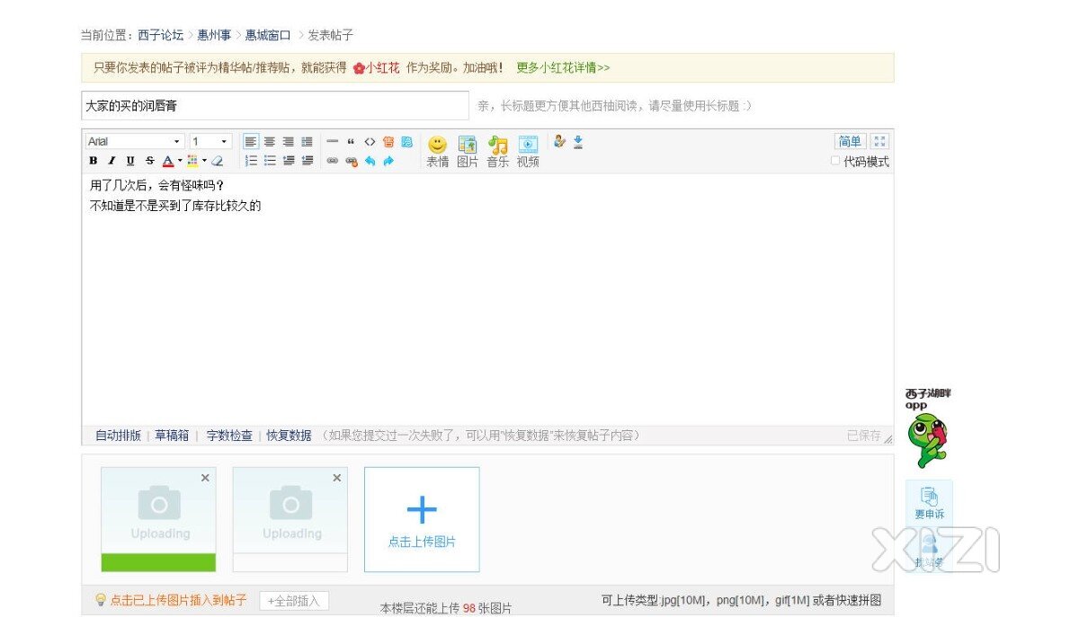
Task: Open the font size dropdown
Action: tap(210, 142)
